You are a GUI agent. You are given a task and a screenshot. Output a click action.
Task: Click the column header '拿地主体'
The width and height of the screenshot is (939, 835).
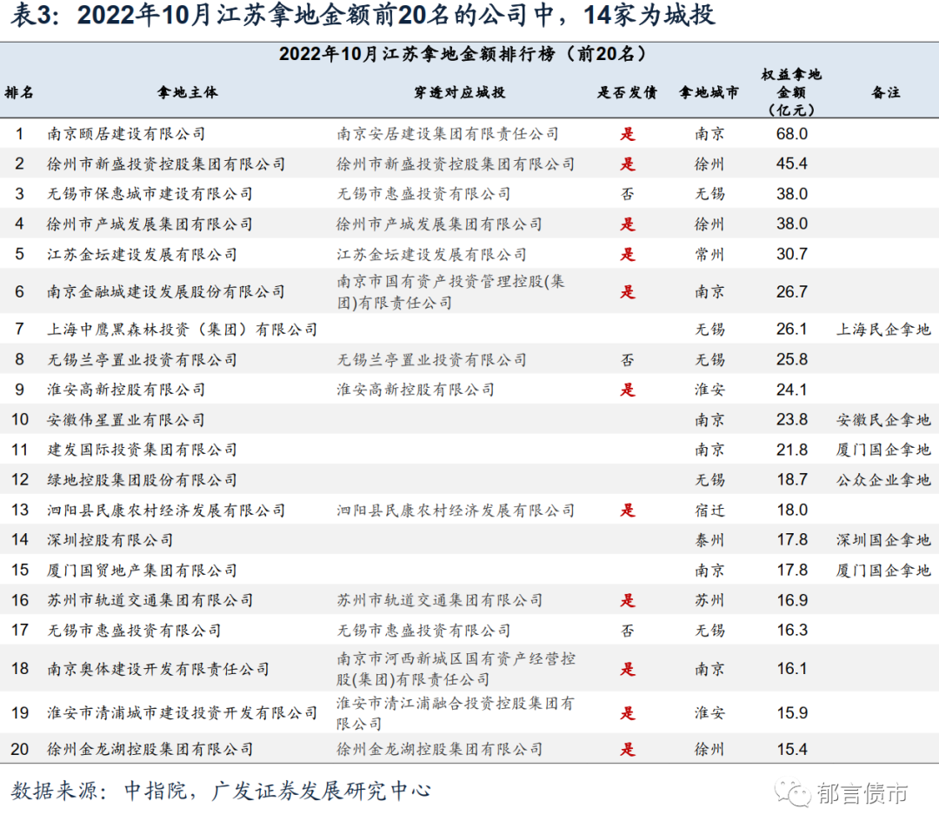click(188, 92)
